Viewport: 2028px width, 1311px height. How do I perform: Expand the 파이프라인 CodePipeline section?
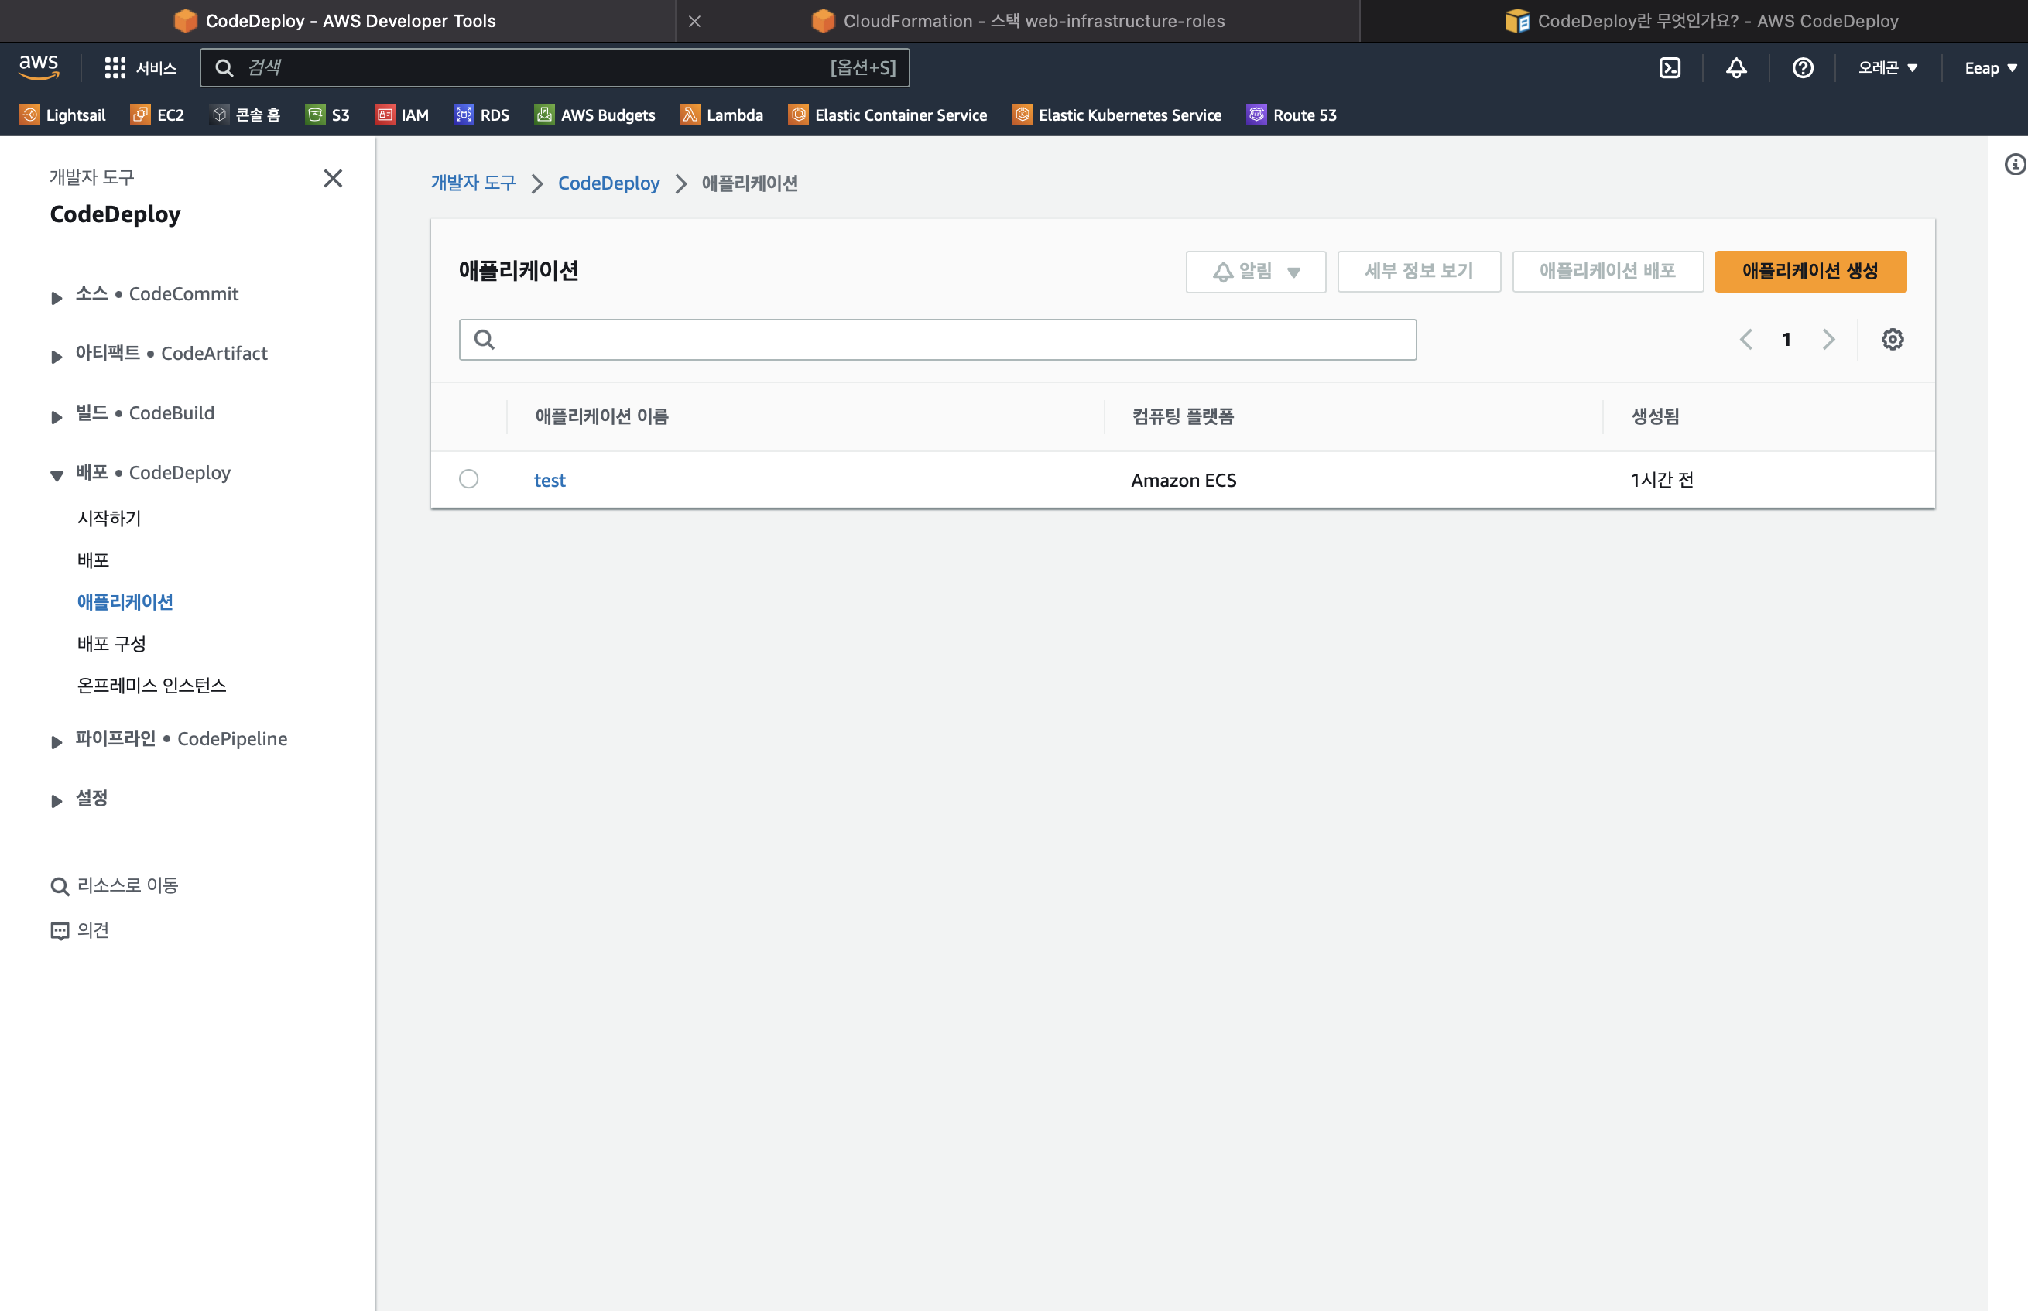pyautogui.click(x=57, y=741)
